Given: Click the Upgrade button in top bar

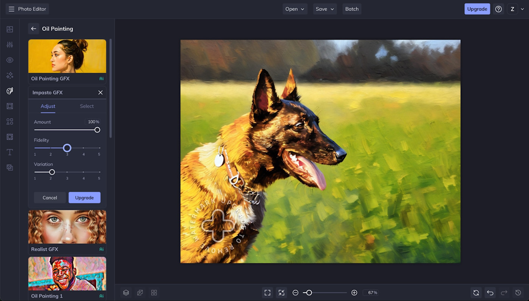Looking at the screenshot, I should [x=477, y=9].
